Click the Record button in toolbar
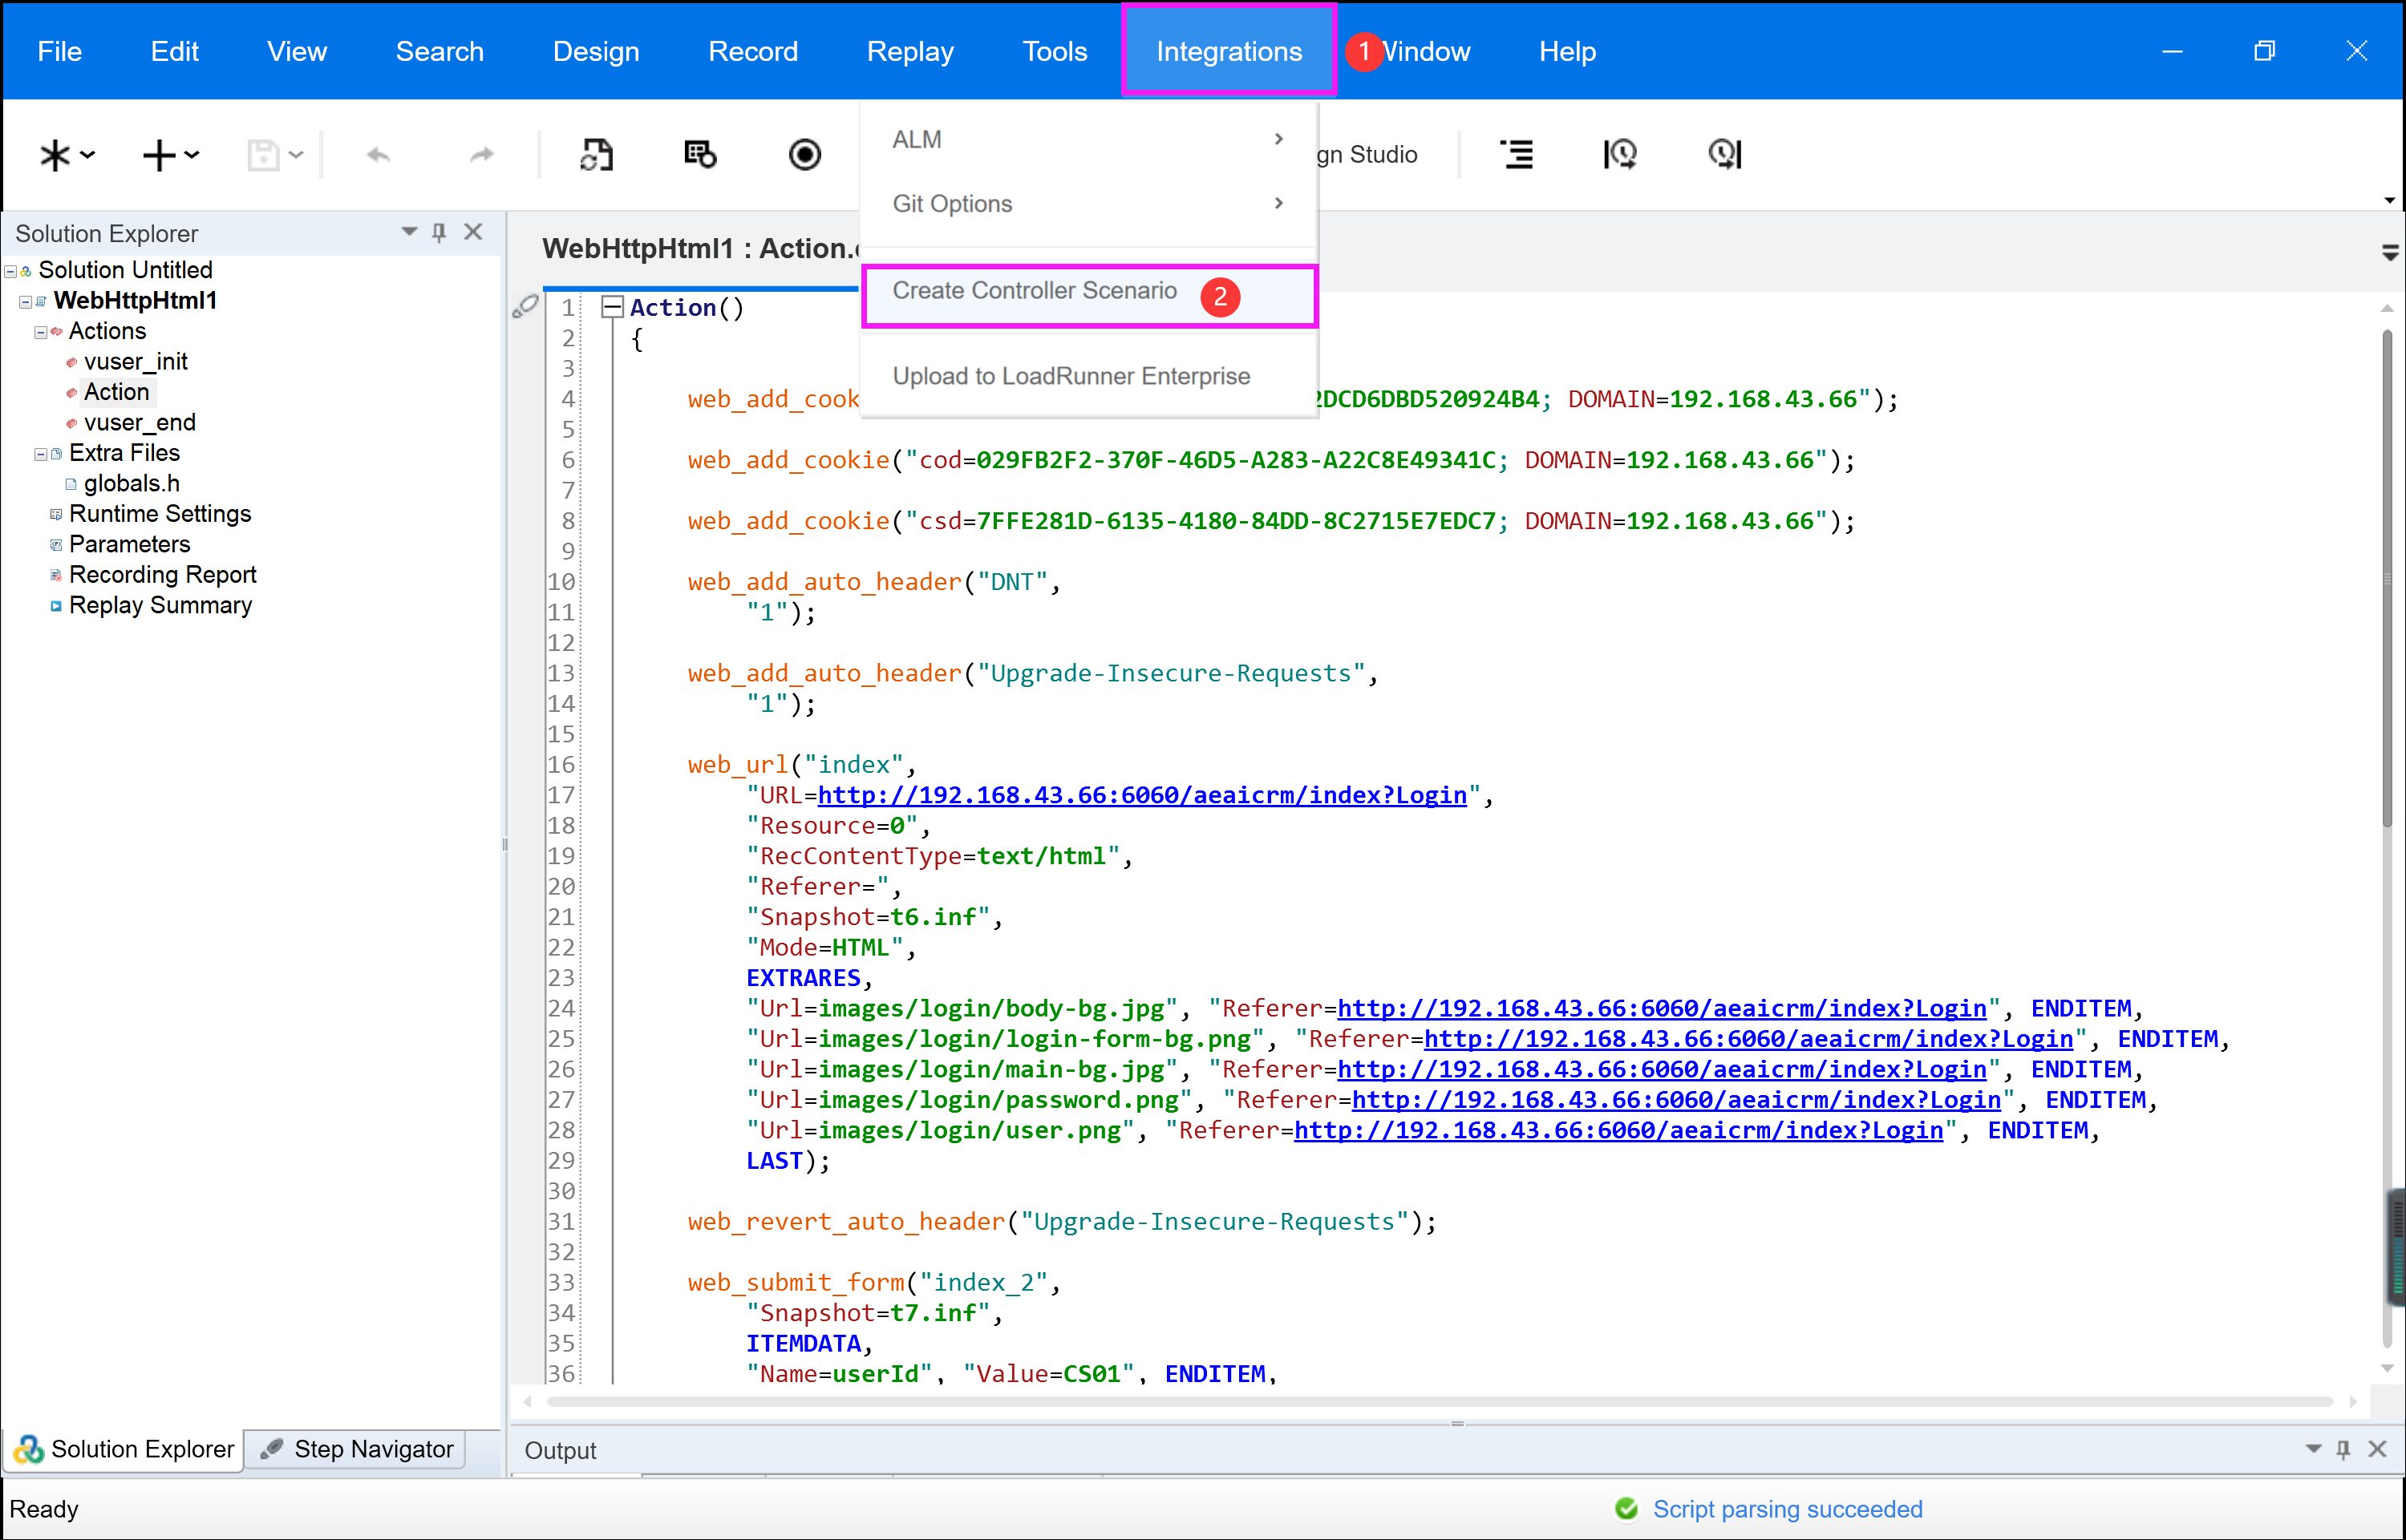This screenshot has height=1540, width=2406. (804, 154)
